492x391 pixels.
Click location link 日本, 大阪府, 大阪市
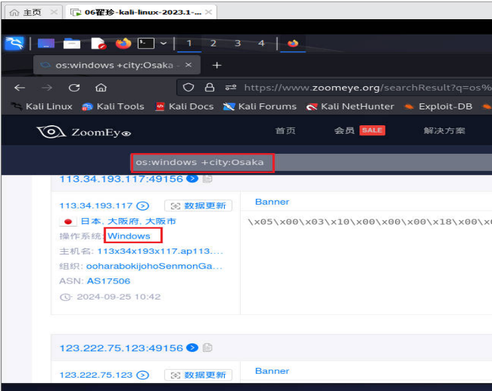coord(129,221)
